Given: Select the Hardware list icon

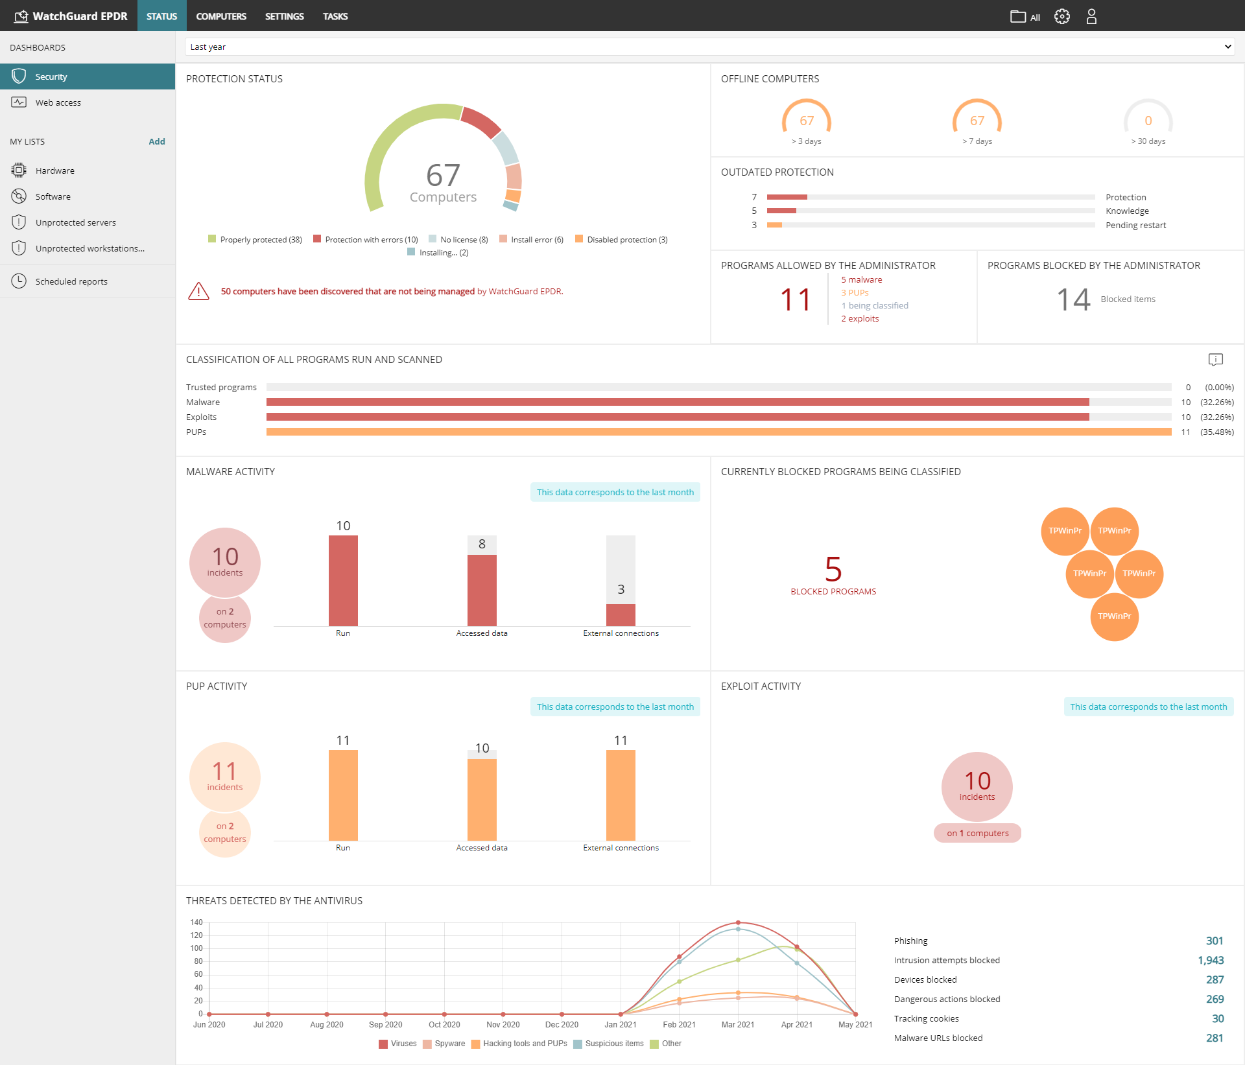Looking at the screenshot, I should tap(19, 170).
